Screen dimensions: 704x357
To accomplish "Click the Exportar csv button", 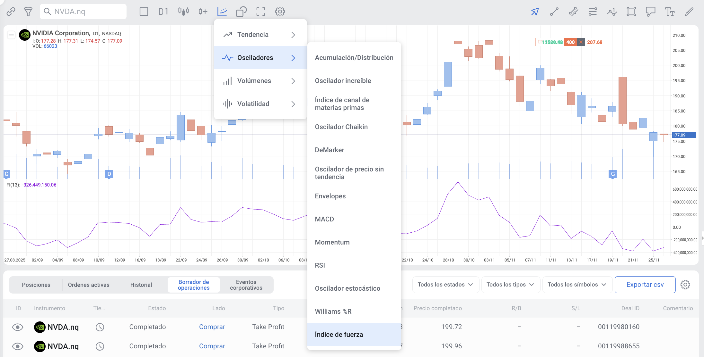I will 645,285.
